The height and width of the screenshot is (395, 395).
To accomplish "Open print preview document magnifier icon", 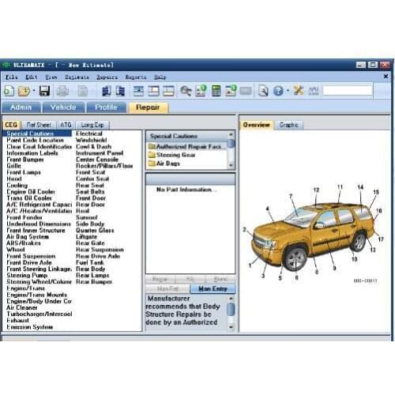I will [263, 91].
